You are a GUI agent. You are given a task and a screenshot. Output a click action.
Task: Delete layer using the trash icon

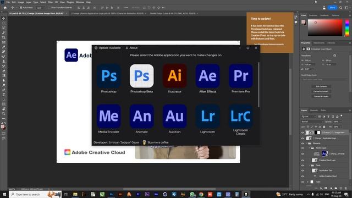pyautogui.click(x=346, y=188)
